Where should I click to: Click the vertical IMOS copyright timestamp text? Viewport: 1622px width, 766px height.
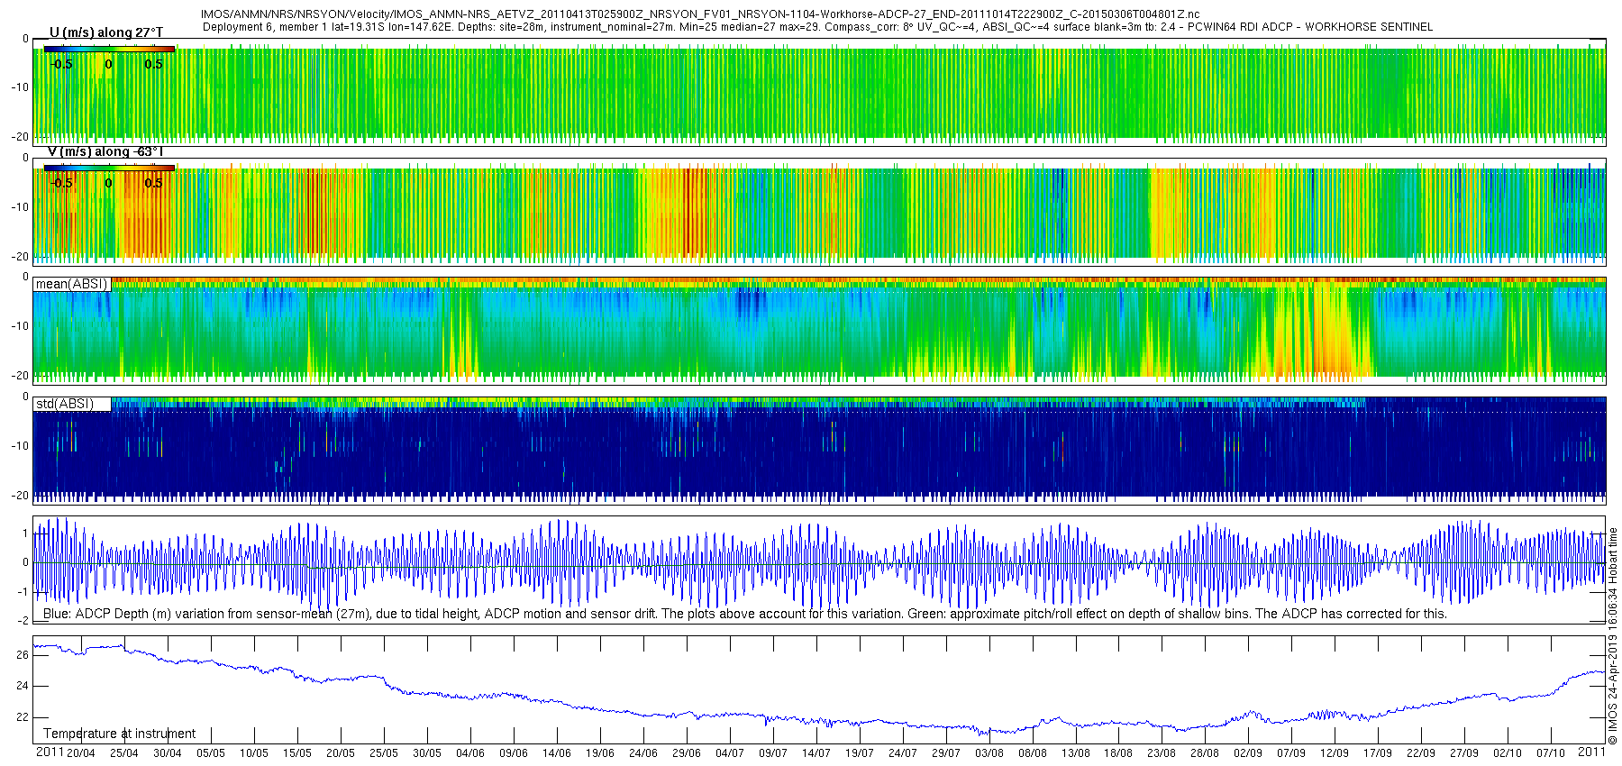pos(1613,640)
